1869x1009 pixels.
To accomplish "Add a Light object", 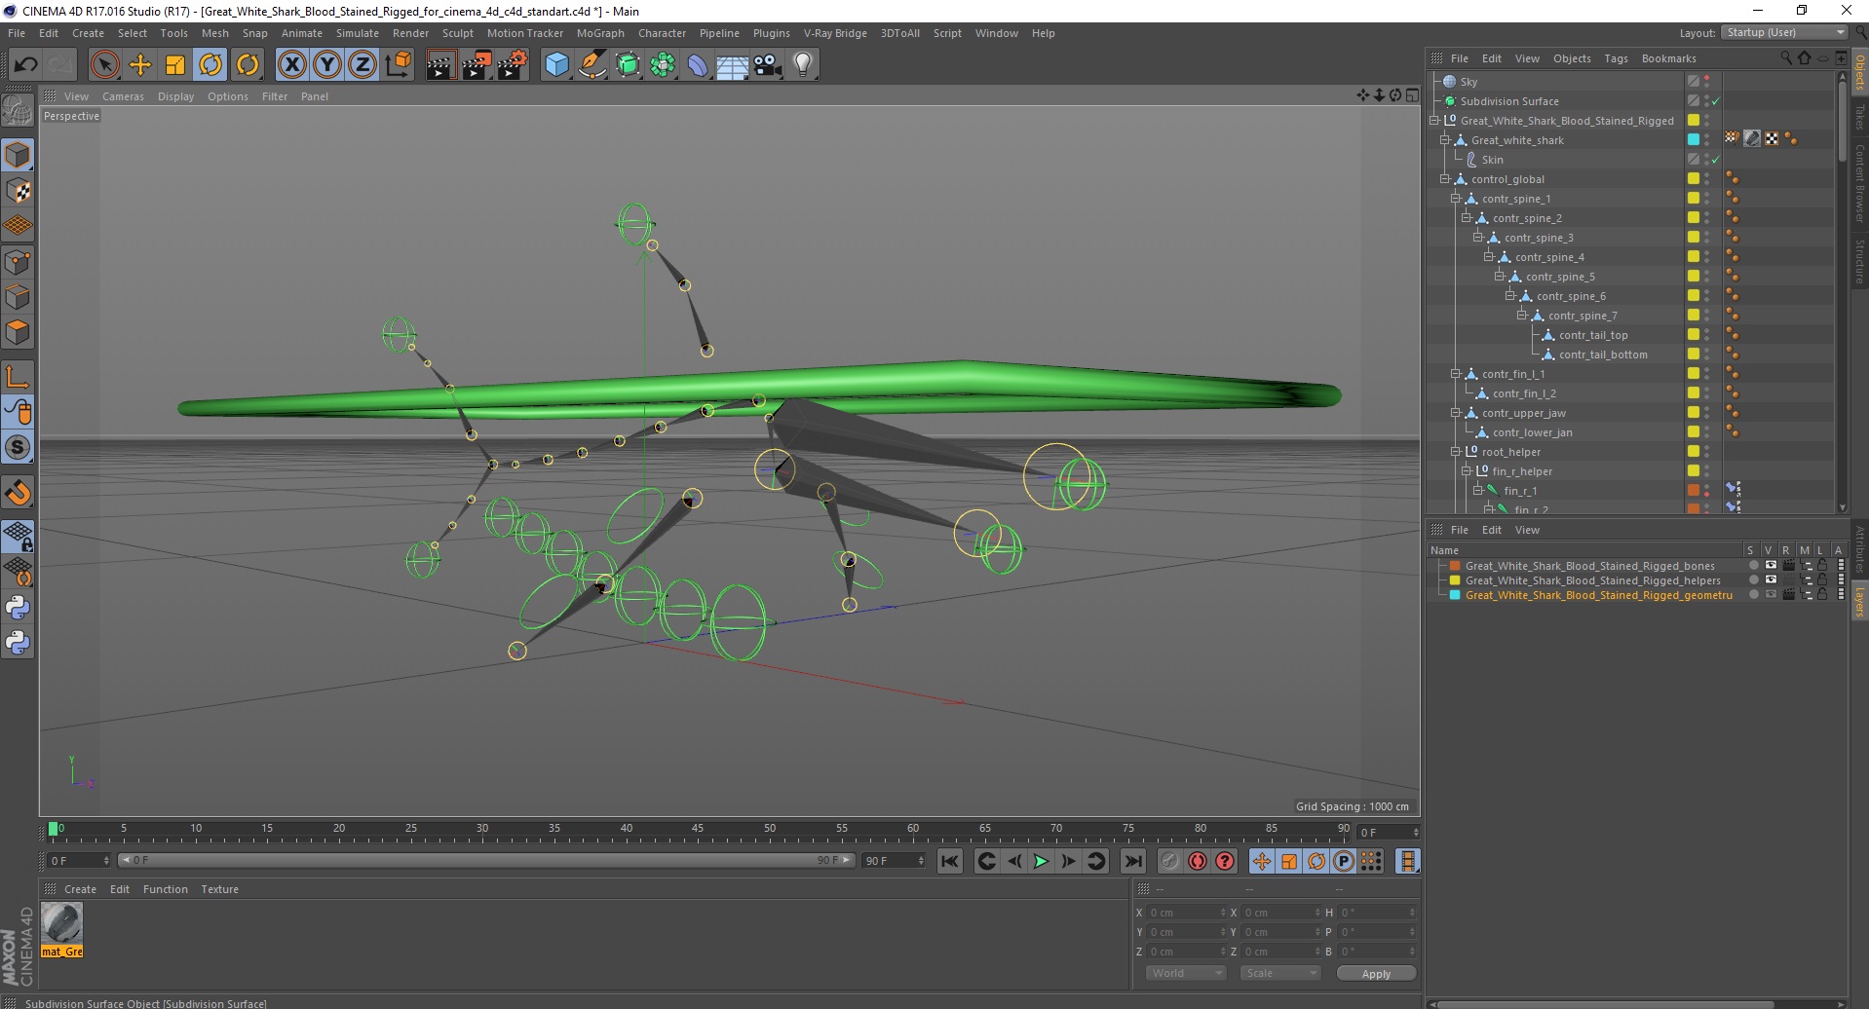I will pos(803,64).
